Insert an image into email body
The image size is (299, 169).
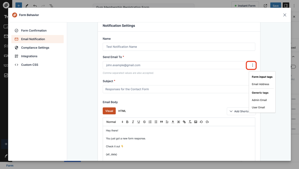pos(196,122)
